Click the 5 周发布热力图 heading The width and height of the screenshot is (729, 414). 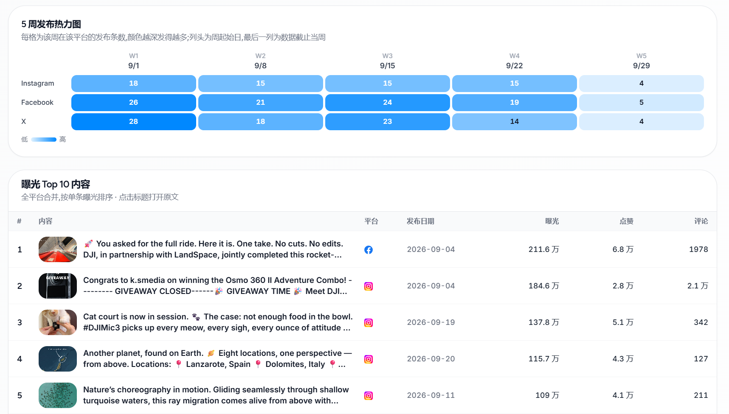51,24
